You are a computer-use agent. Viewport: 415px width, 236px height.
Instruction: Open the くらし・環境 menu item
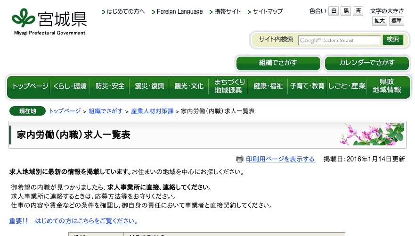pyautogui.click(x=70, y=86)
